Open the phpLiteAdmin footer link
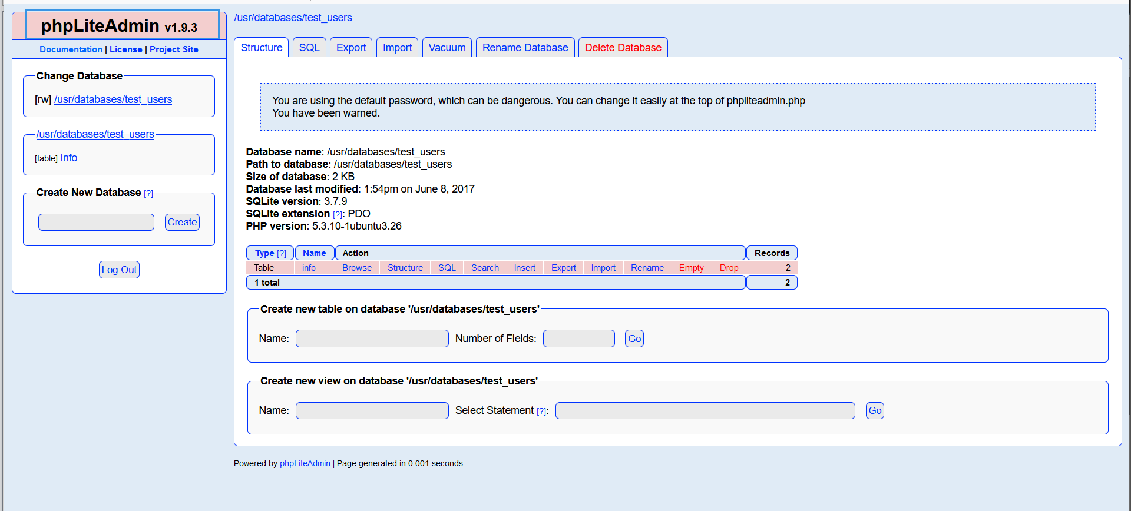This screenshot has width=1131, height=511. tap(305, 464)
